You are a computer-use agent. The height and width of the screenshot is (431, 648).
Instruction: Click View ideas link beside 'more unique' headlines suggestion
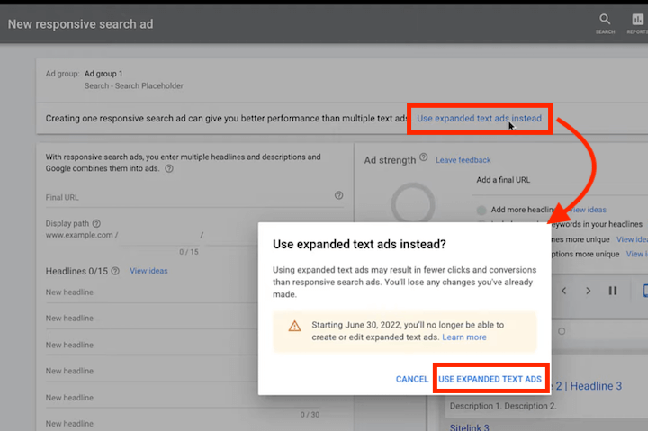point(632,239)
